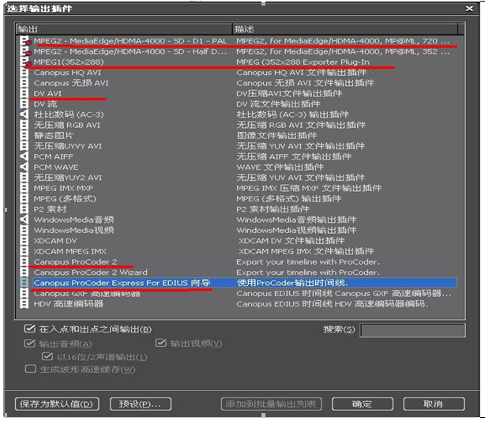Close the 选择输出插件 dialog
The image size is (485, 421).
[x=469, y=9]
